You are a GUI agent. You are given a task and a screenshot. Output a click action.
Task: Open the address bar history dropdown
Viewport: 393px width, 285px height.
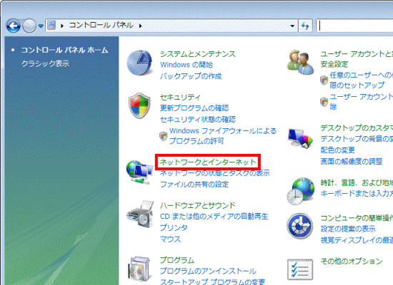point(292,26)
